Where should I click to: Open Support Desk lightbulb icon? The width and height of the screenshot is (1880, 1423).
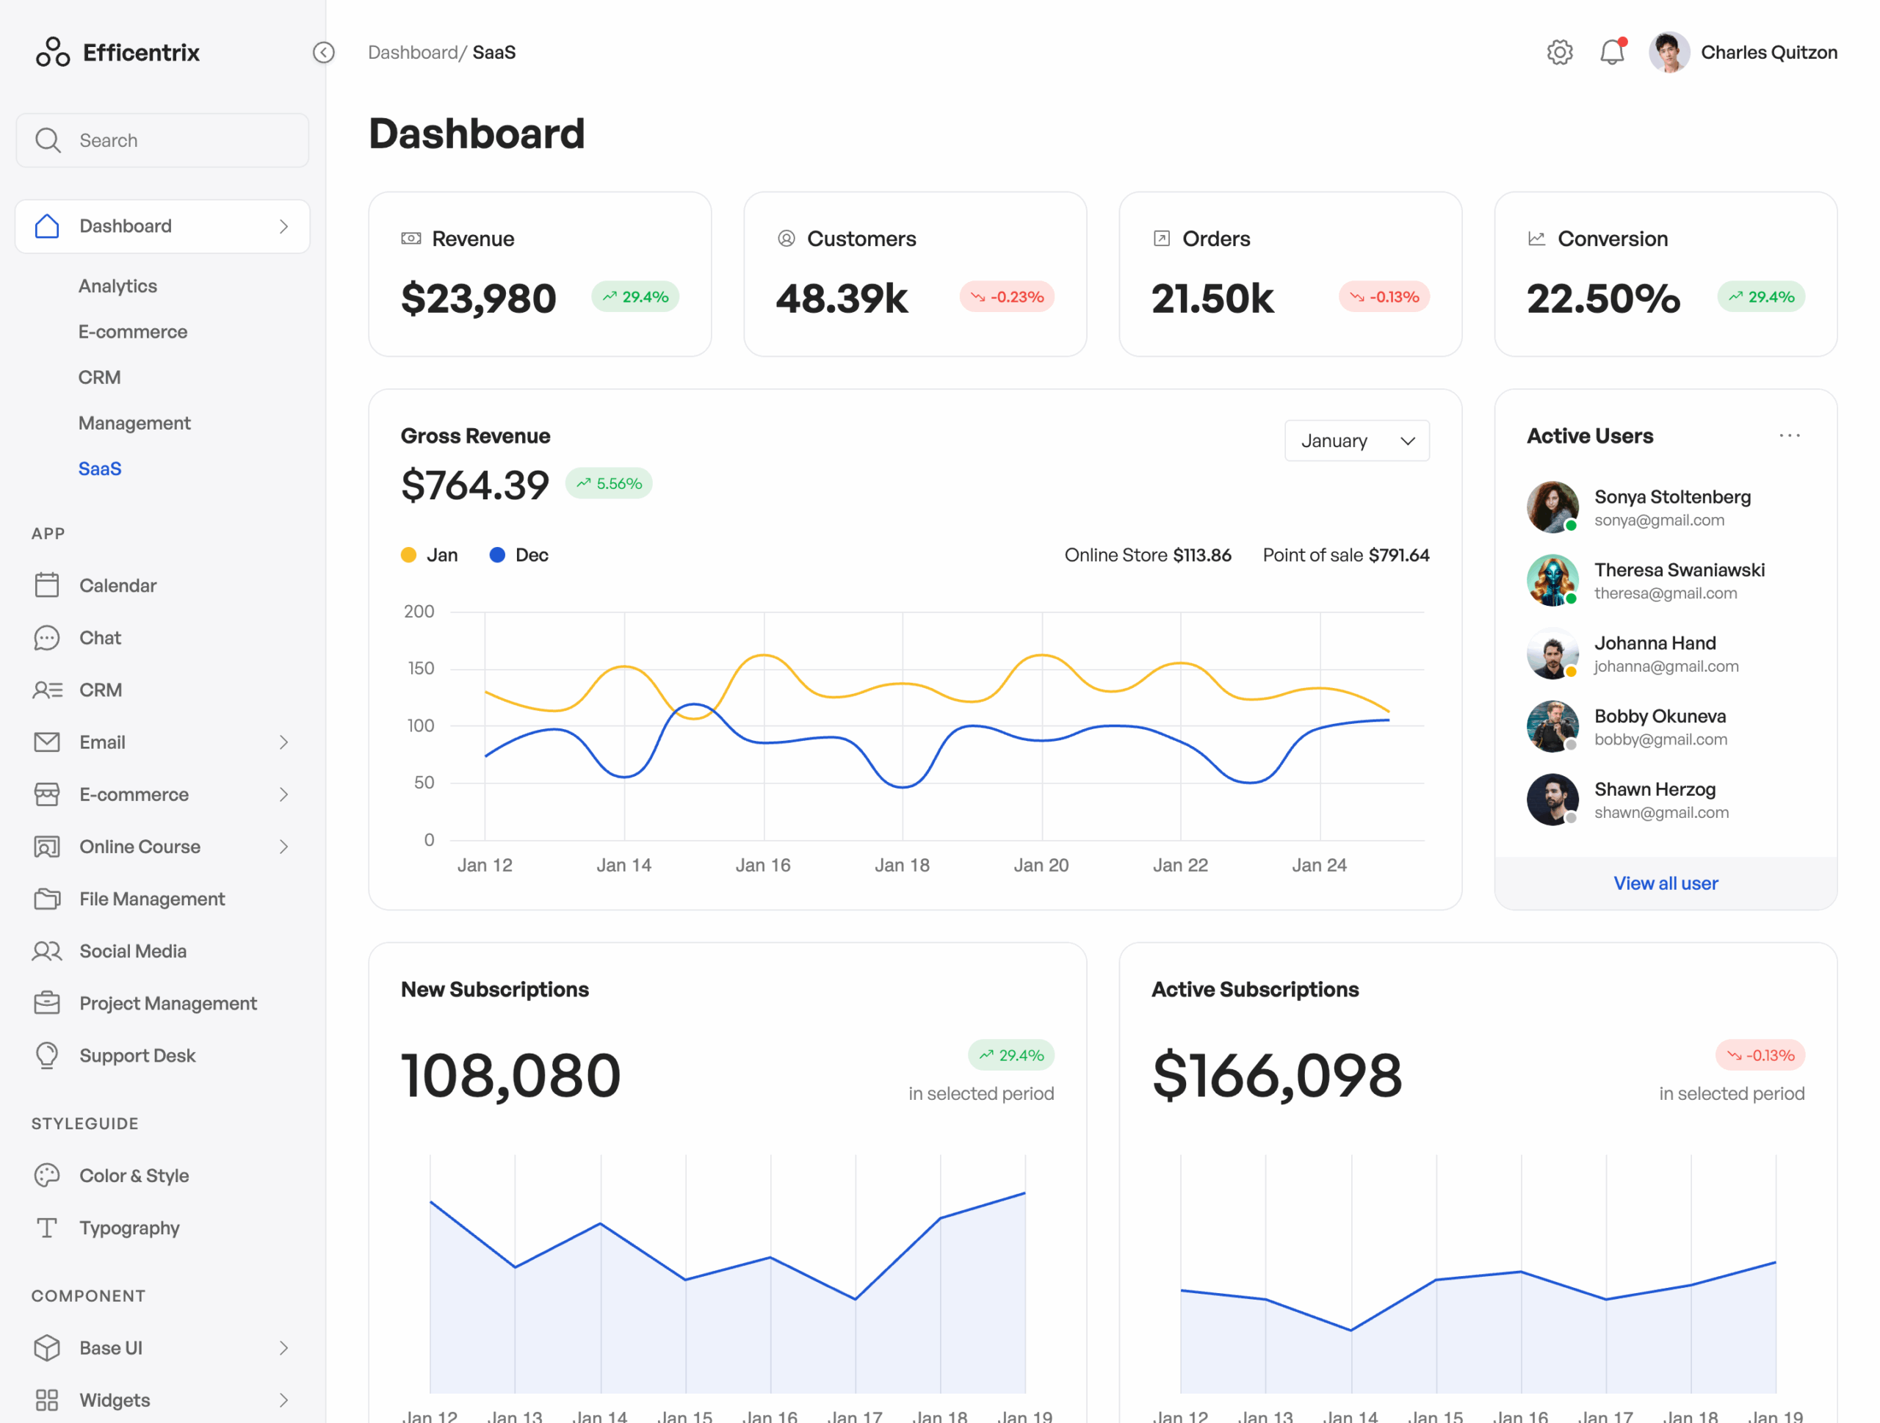47,1055
